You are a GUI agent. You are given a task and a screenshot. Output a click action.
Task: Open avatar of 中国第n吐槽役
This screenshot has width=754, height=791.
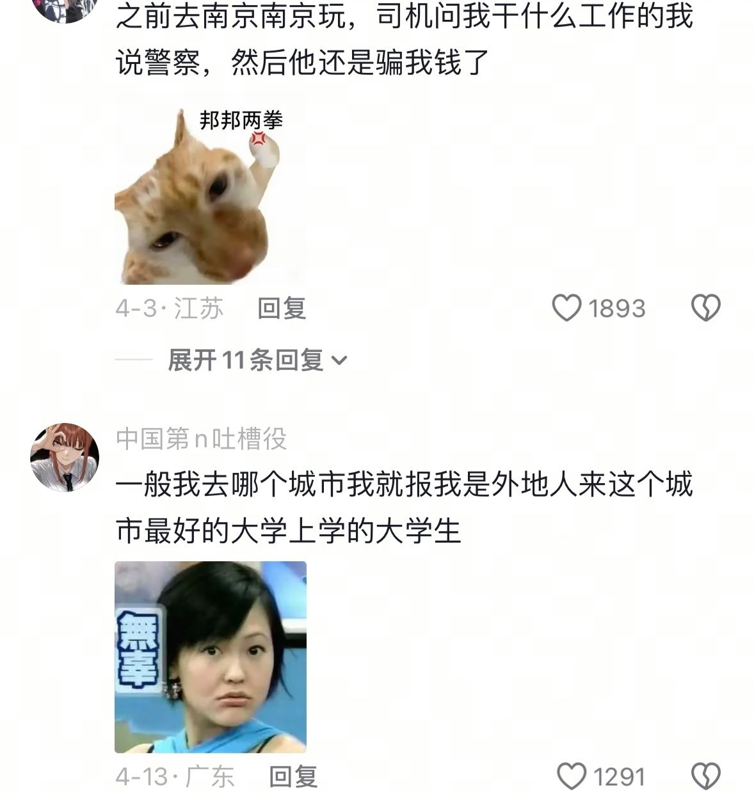click(65, 457)
